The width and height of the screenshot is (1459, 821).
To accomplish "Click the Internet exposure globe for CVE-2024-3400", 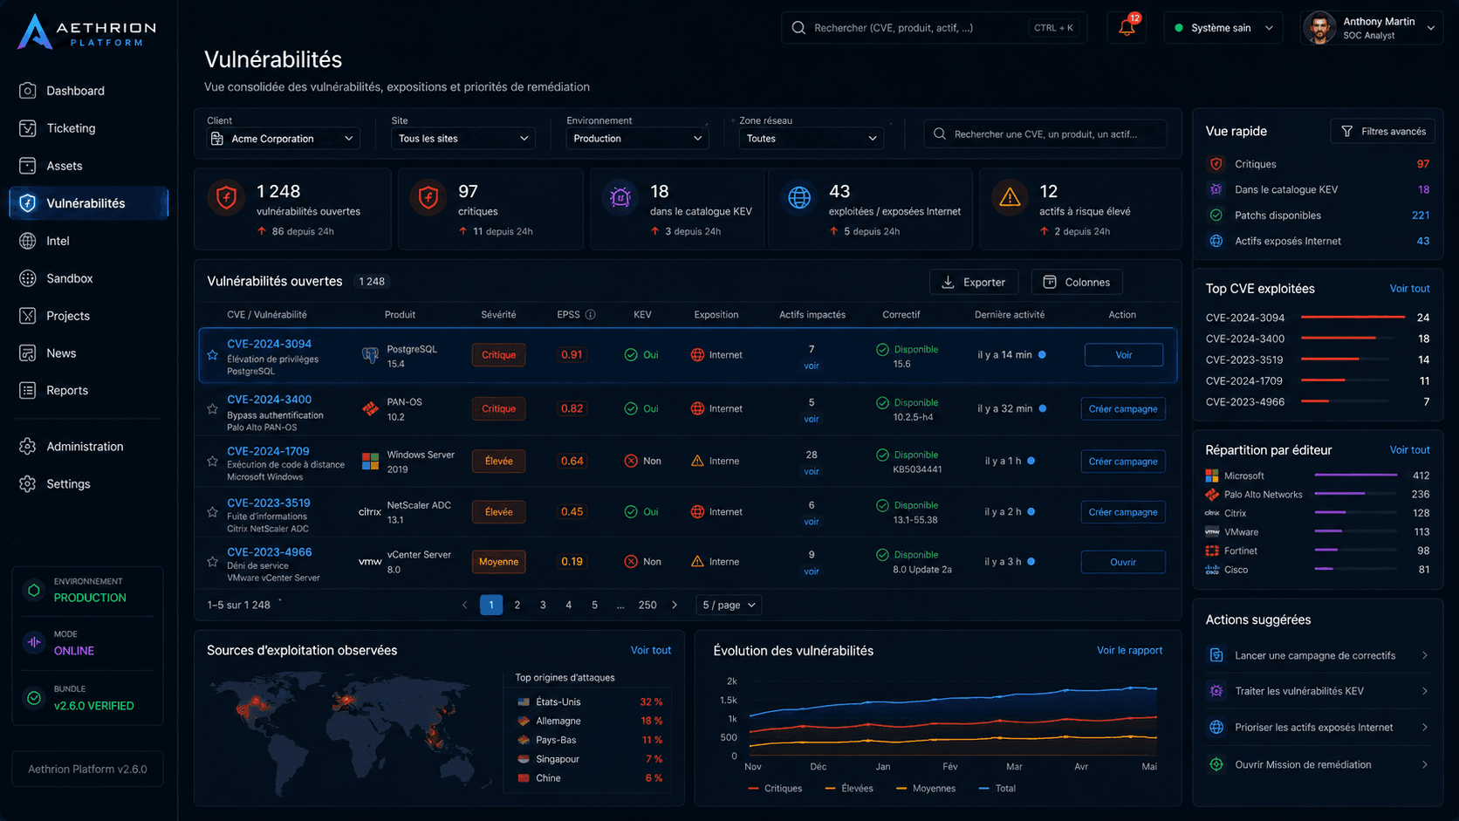I will (697, 408).
